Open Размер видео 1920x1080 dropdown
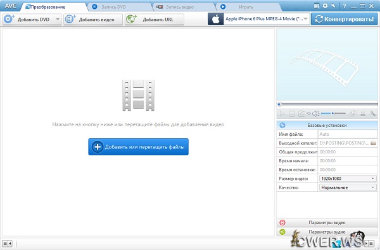This screenshot has width=380, height=250. point(348,179)
